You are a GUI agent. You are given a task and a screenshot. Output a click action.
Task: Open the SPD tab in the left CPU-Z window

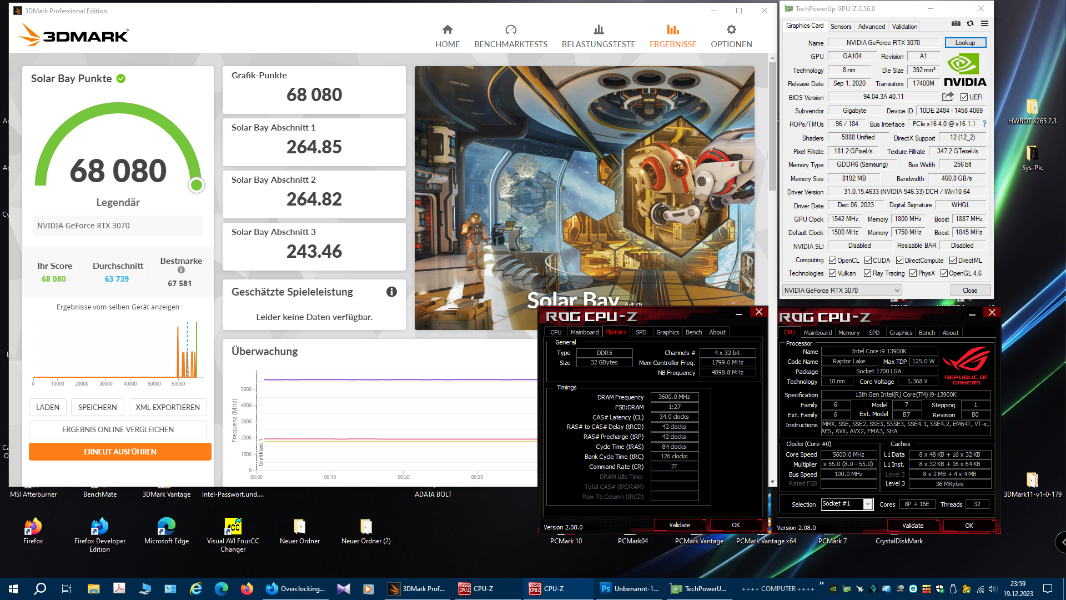[641, 332]
